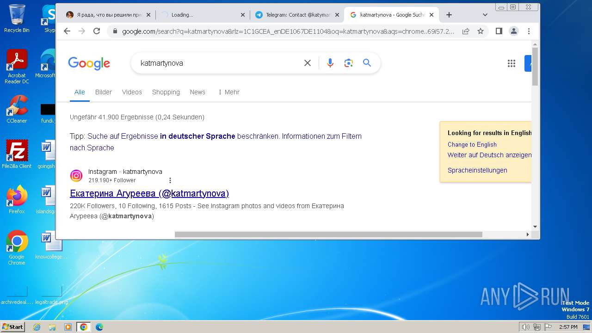
Task: Close the Loading tab
Action: click(243, 15)
